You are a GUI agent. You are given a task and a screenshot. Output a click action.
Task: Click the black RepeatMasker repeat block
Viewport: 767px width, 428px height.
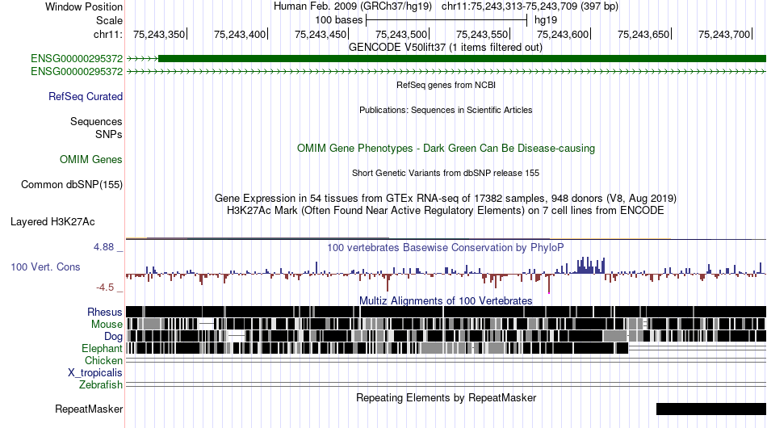[x=711, y=409]
